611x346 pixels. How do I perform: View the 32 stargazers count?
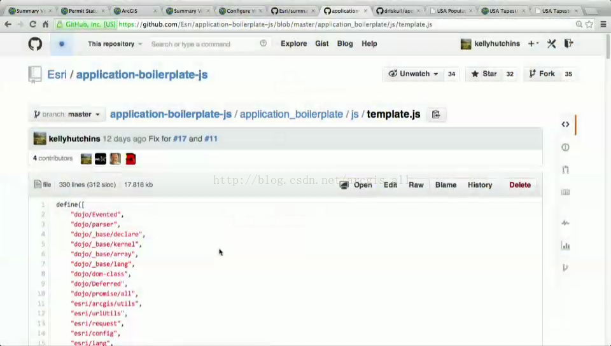(510, 74)
